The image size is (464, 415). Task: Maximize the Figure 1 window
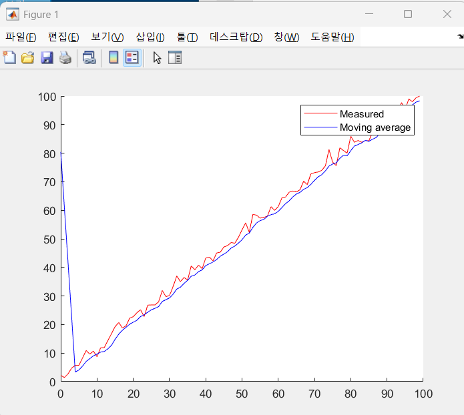coord(408,14)
